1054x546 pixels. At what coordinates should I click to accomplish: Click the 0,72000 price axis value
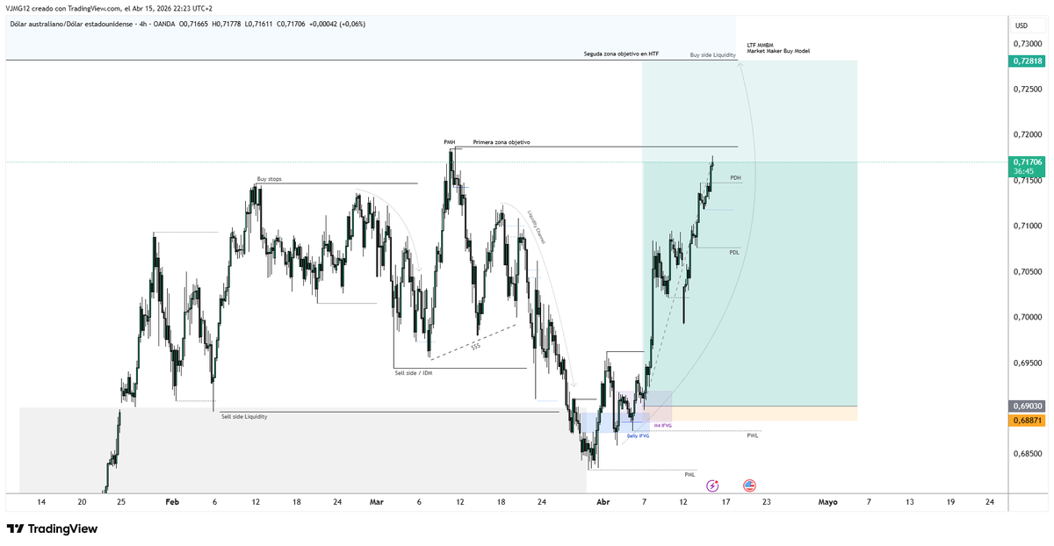[1029, 134]
